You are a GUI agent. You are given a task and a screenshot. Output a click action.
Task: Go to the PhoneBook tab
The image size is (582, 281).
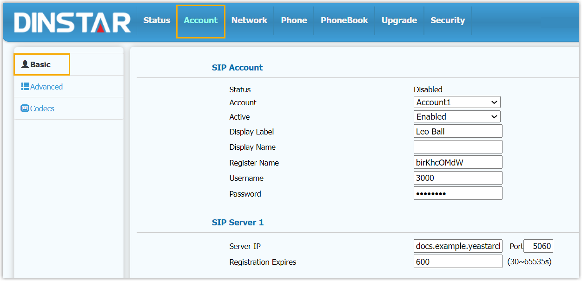(x=344, y=20)
